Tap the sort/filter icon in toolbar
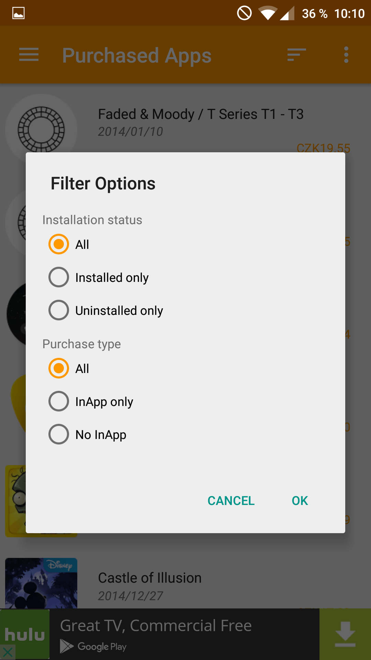The width and height of the screenshot is (371, 660). pyautogui.click(x=296, y=55)
